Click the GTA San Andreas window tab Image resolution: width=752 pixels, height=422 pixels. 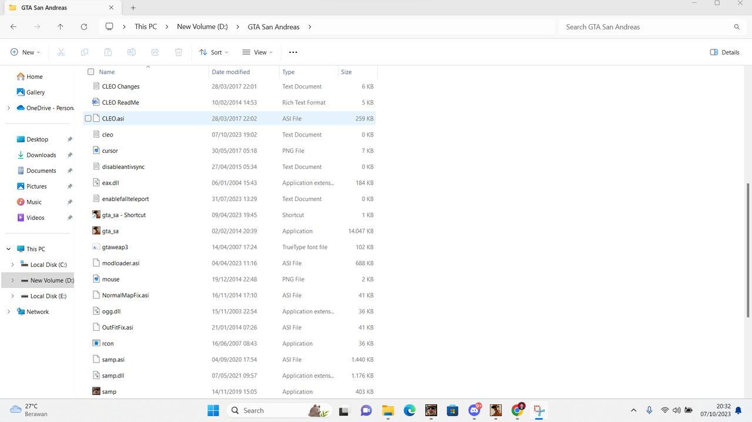coord(61,8)
